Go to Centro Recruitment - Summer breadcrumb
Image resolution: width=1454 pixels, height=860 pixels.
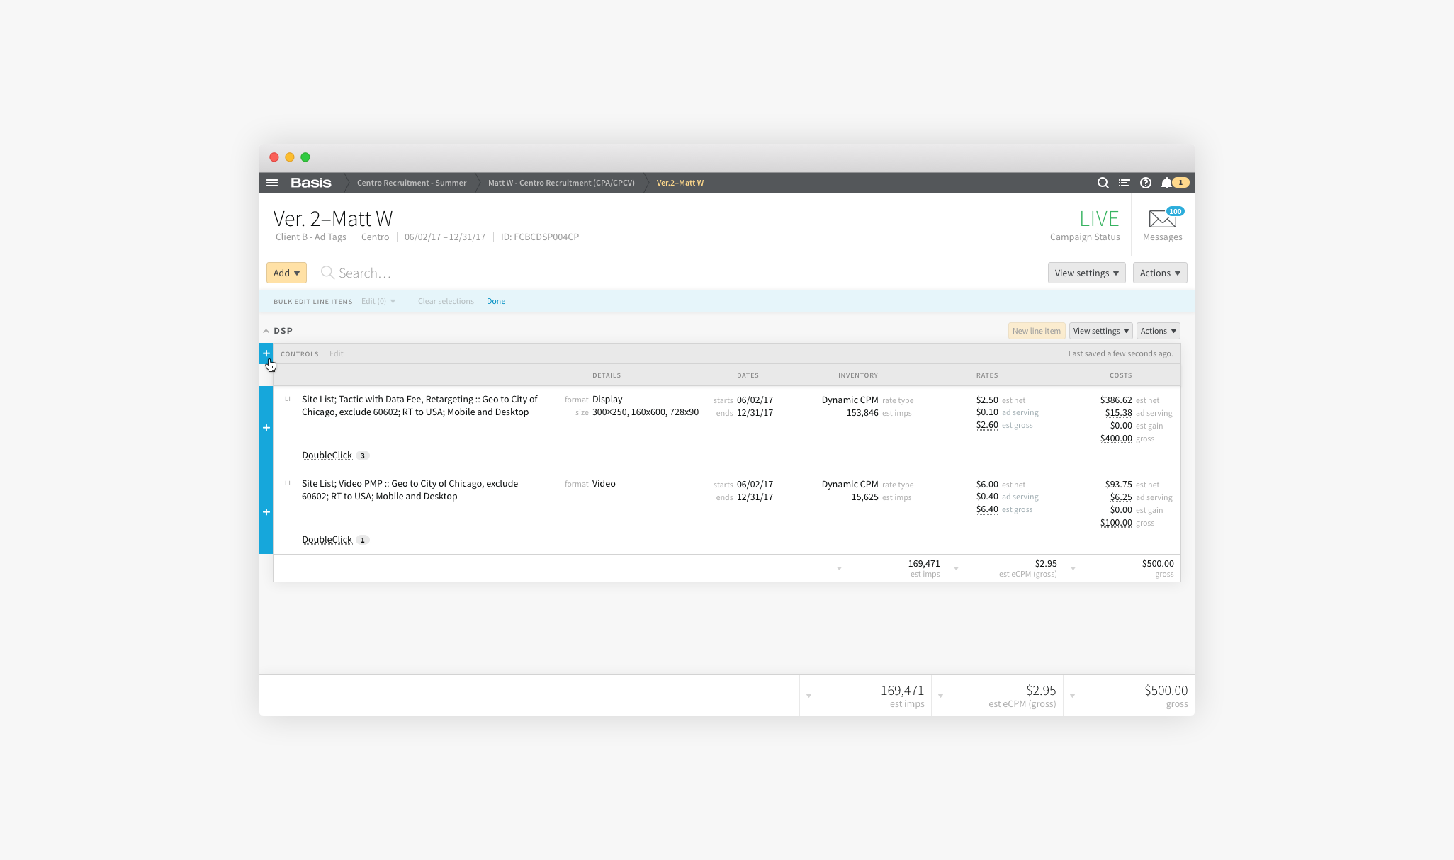(412, 183)
